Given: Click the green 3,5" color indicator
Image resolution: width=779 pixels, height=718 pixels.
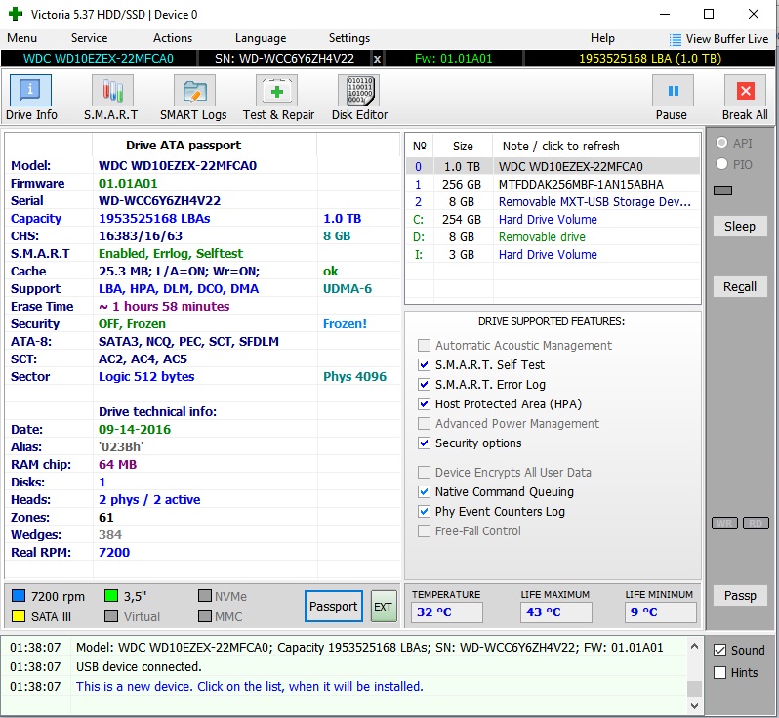Looking at the screenshot, I should tap(111, 595).
